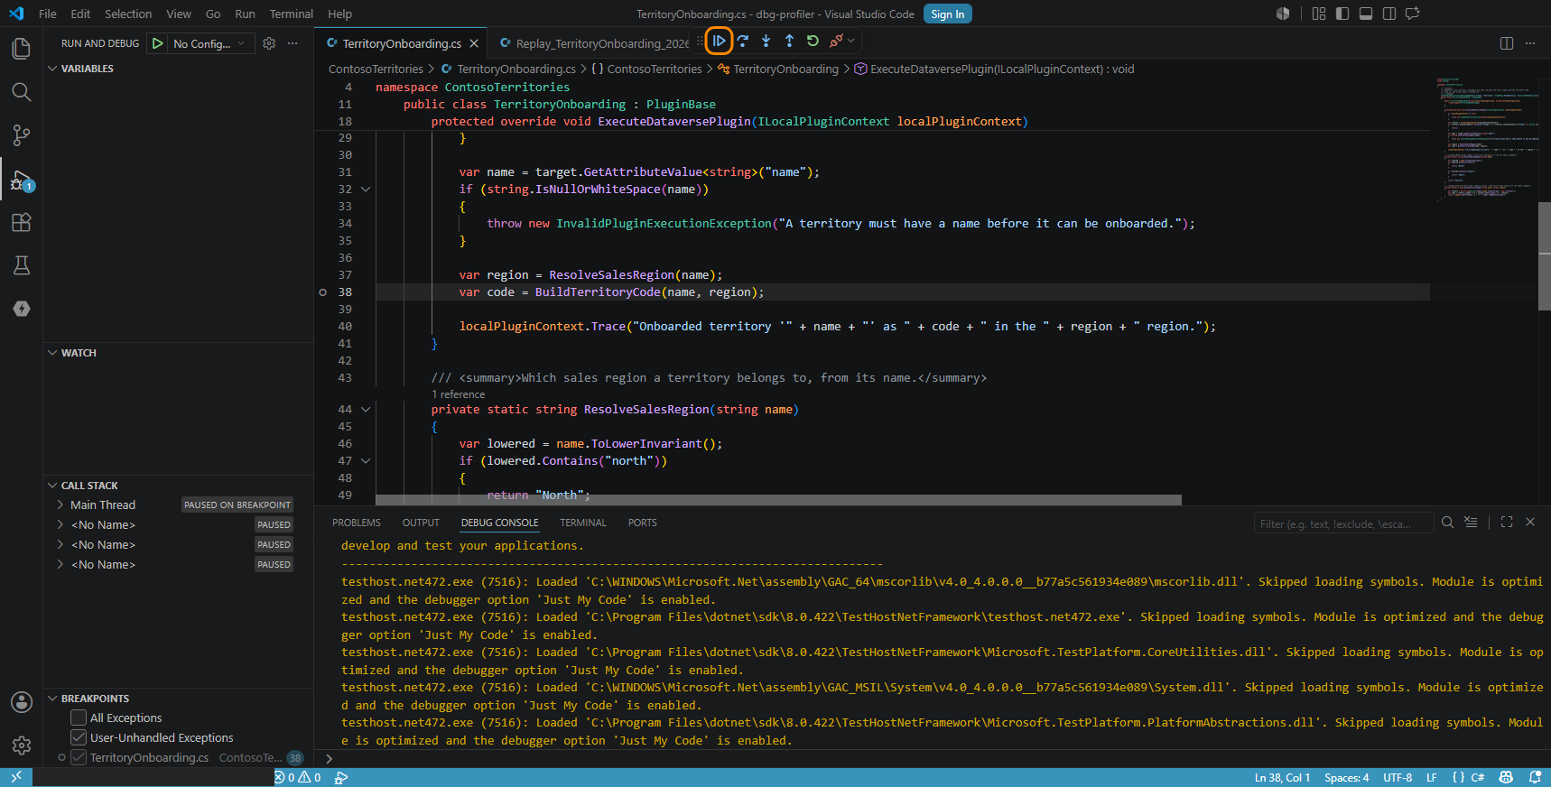
Task: Open the disconnect options dropdown arrow
Action: tap(850, 41)
